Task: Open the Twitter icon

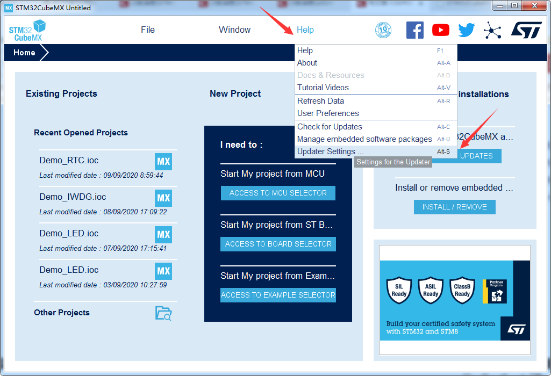Action: click(x=466, y=30)
